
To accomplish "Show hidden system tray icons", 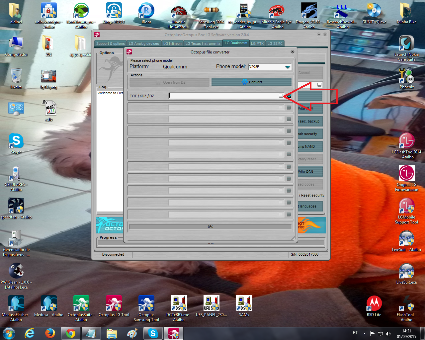I will tap(364, 333).
